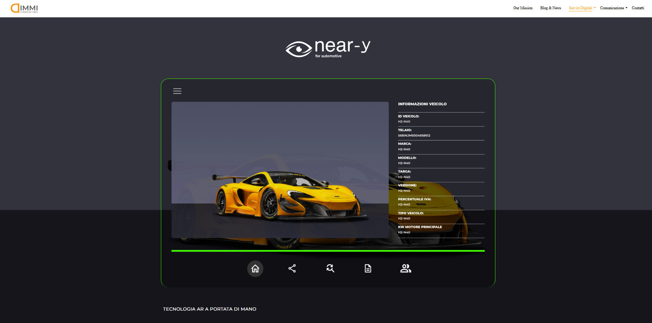The image size is (652, 323).
Task: Click the green progress bar
Action: 328,251
